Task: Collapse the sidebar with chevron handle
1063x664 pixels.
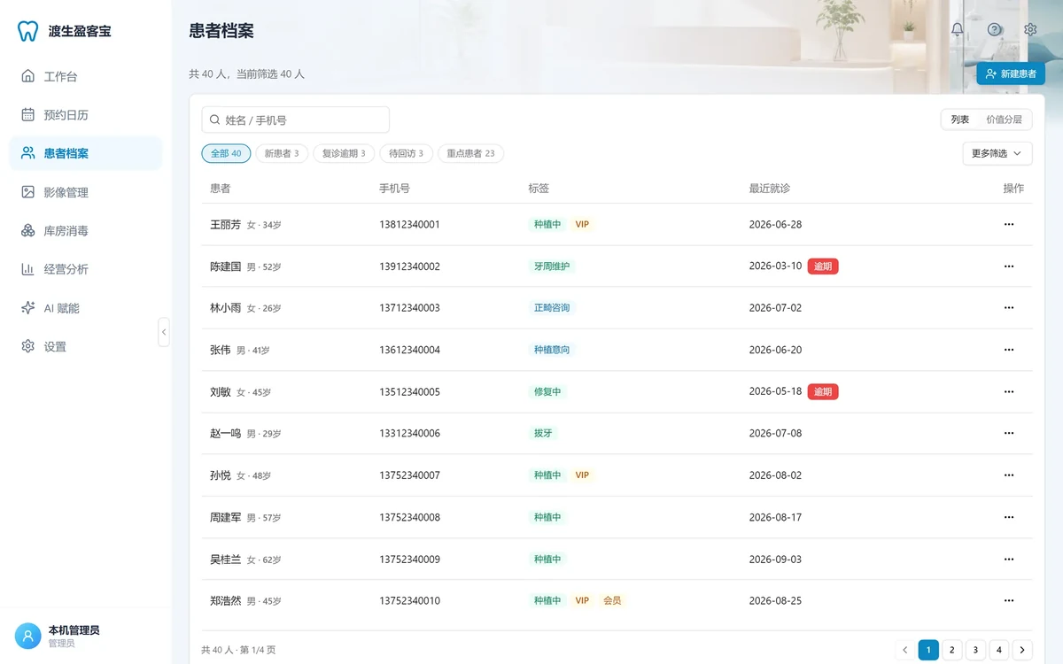Action: [x=164, y=332]
